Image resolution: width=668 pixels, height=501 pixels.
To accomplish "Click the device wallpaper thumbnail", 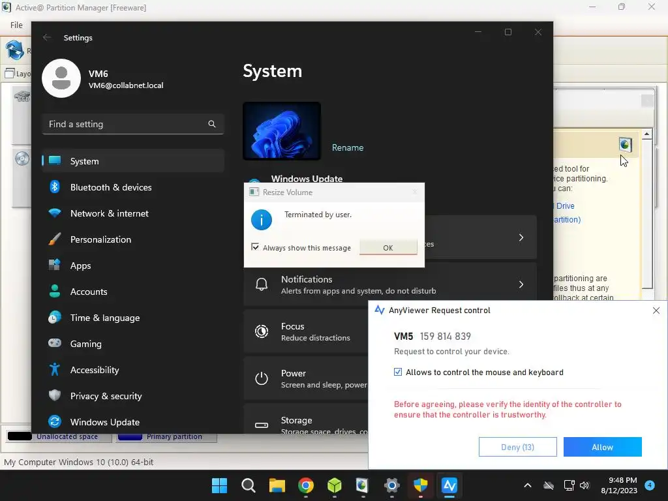I will click(282, 130).
